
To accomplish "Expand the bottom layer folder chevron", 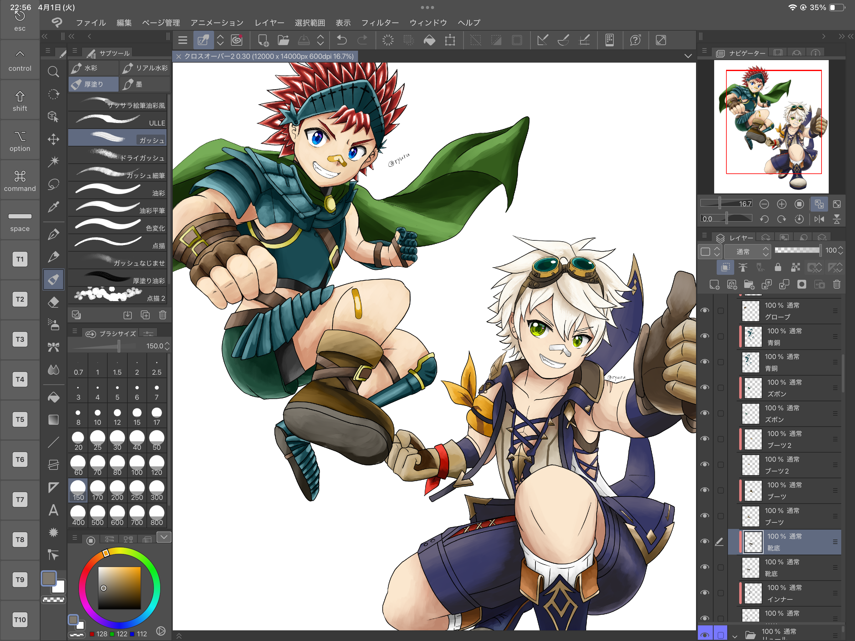I will point(735,636).
